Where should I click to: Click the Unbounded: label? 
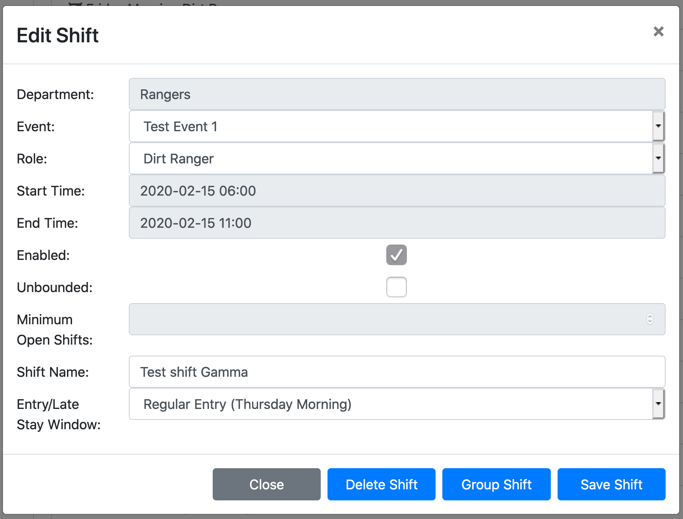point(55,287)
